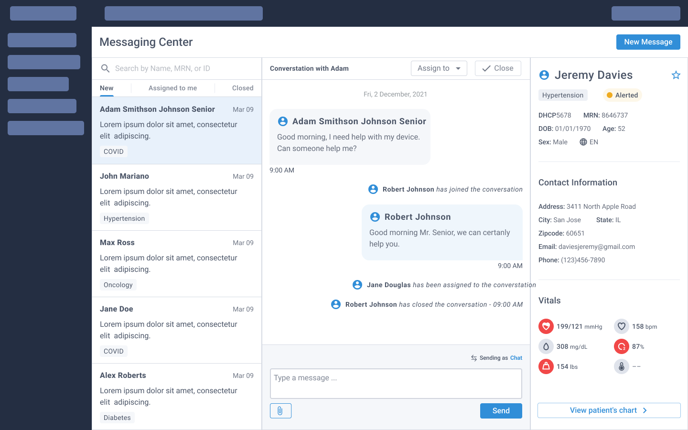Click the language globe EN selector

[x=589, y=142]
